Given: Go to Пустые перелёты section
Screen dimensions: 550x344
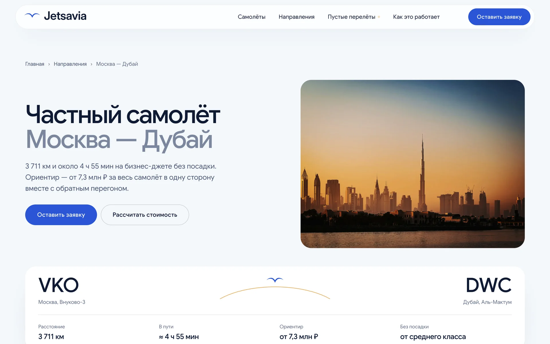Looking at the screenshot, I should pyautogui.click(x=351, y=17).
